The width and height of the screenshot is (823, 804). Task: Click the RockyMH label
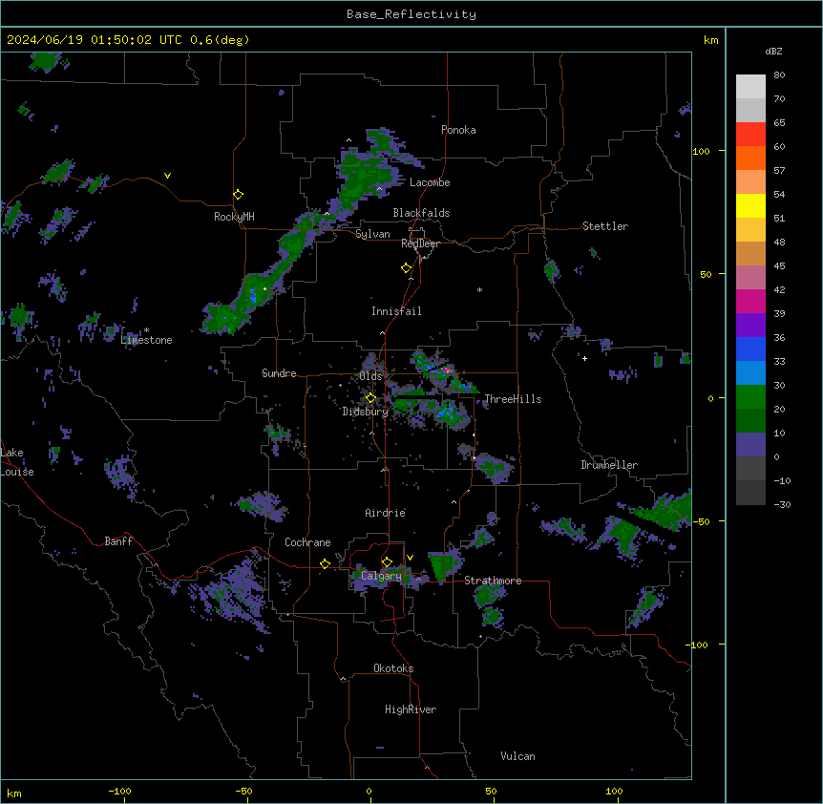click(234, 217)
